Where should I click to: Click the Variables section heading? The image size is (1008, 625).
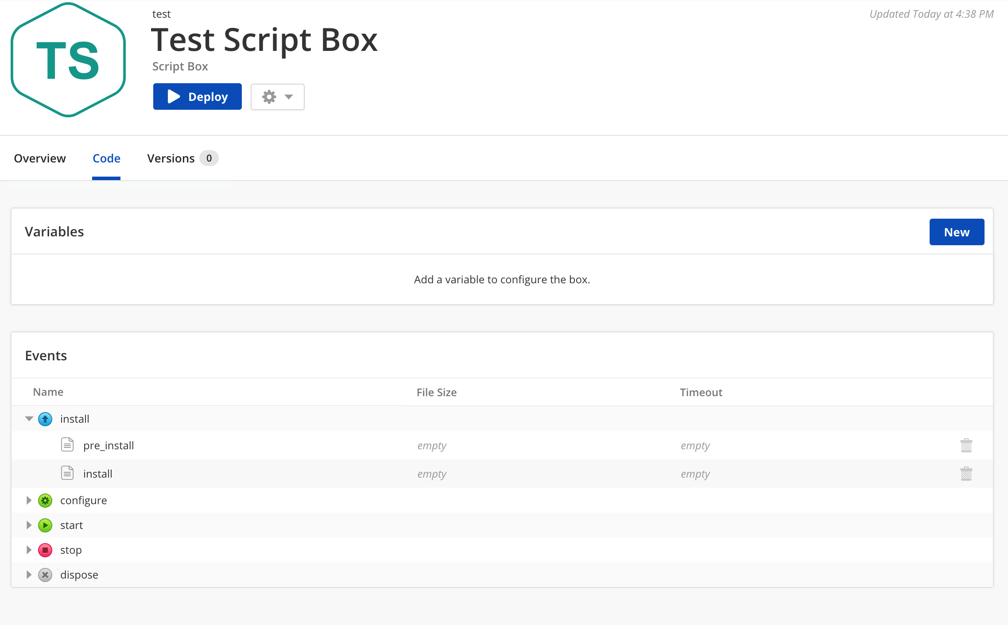(x=54, y=231)
